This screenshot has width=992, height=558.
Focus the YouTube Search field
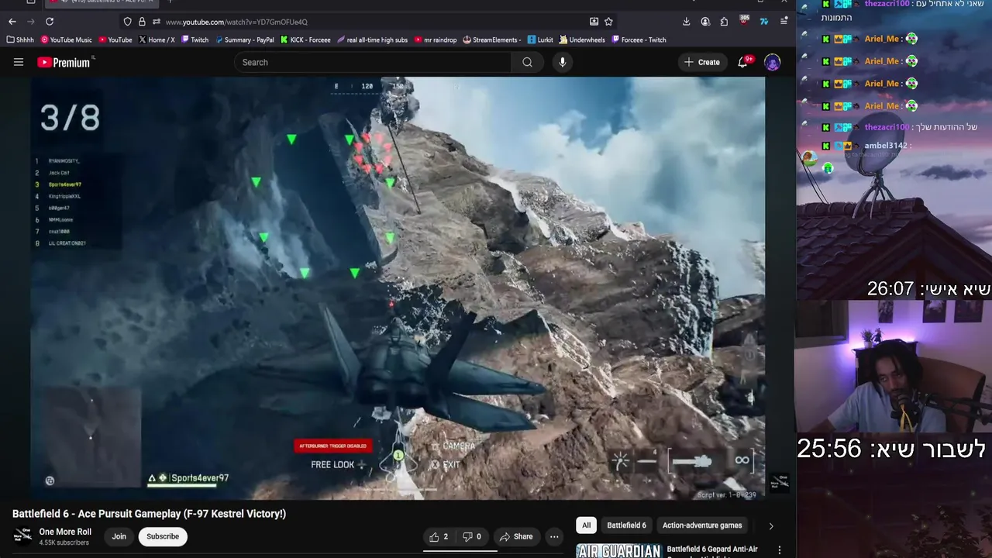pos(373,62)
